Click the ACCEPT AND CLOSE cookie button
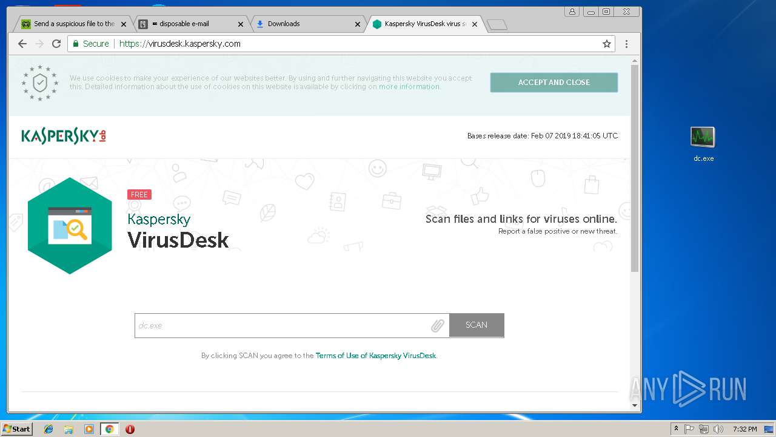 point(554,83)
